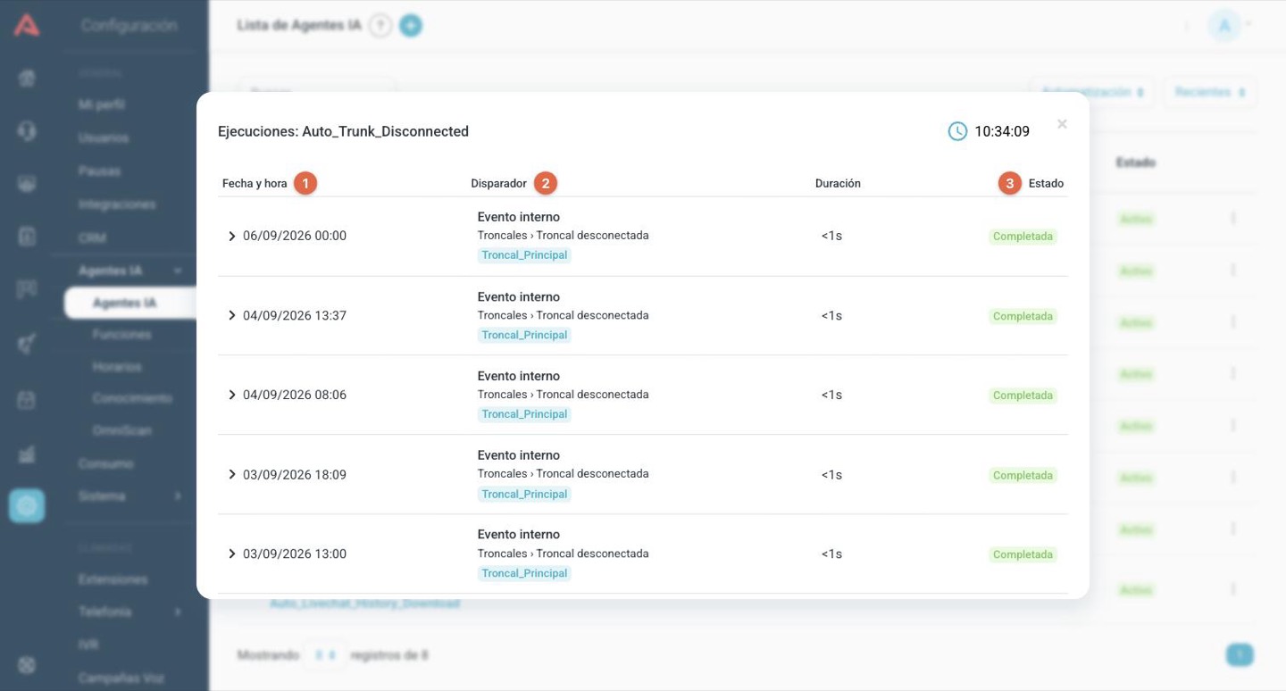Viewport: 1286px width, 691px height.
Task: Click the add agent plus icon
Action: [x=411, y=26]
